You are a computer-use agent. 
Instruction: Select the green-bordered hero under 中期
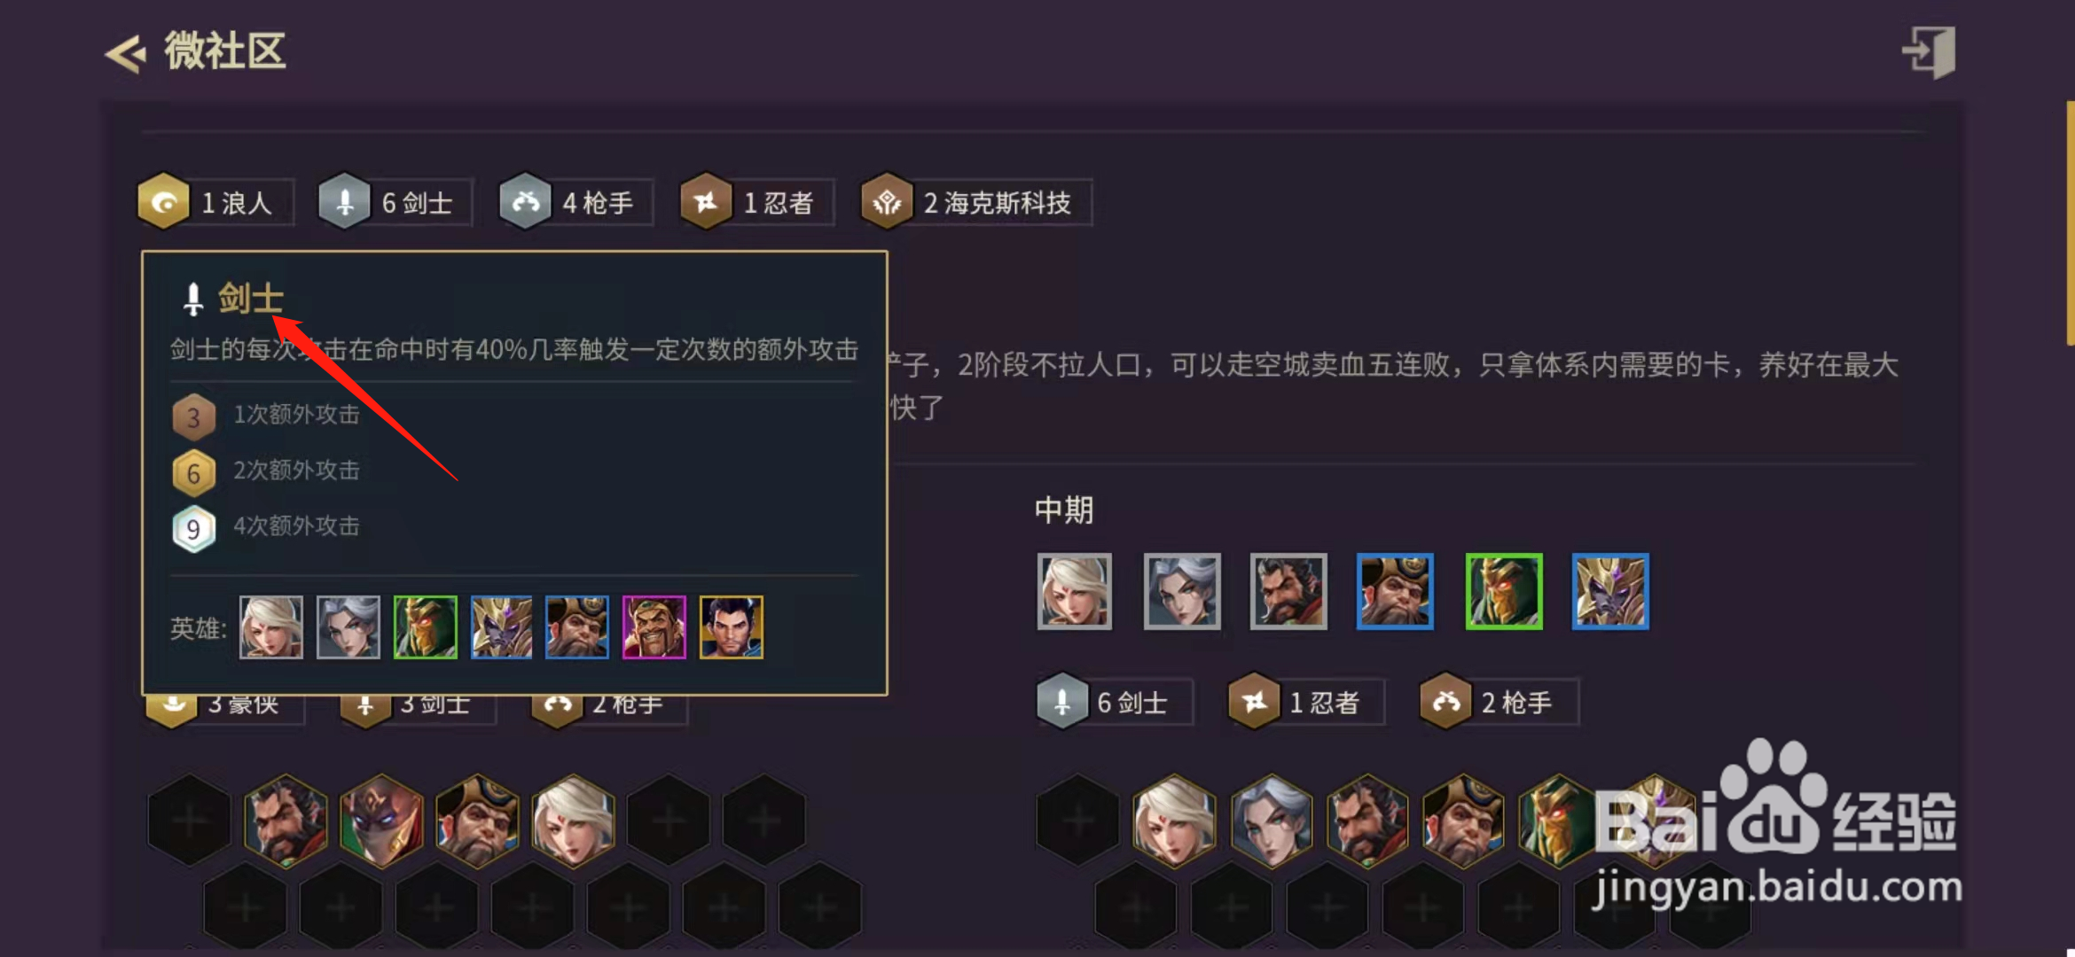pyautogui.click(x=1504, y=592)
